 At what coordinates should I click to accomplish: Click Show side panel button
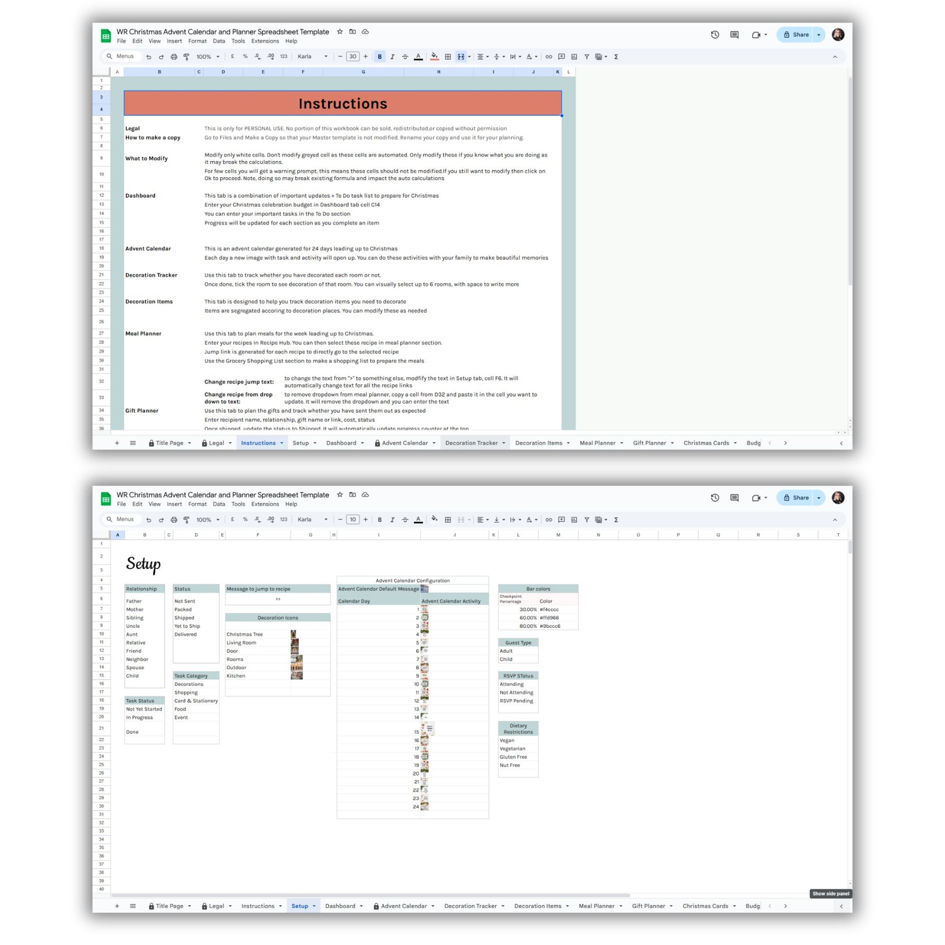tap(830, 894)
